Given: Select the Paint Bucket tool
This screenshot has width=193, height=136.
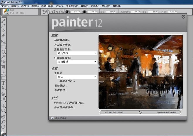Looking at the screenshot, I should coord(3,31).
